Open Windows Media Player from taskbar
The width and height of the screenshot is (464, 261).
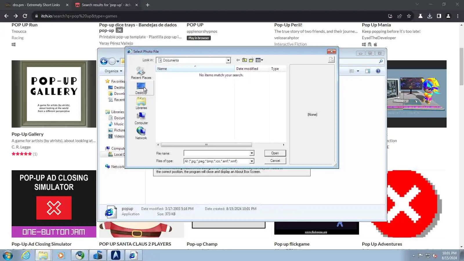61,255
